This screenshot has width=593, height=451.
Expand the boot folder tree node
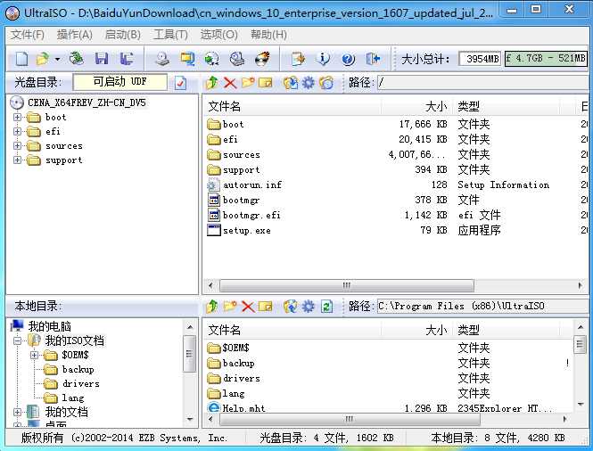[x=17, y=117]
